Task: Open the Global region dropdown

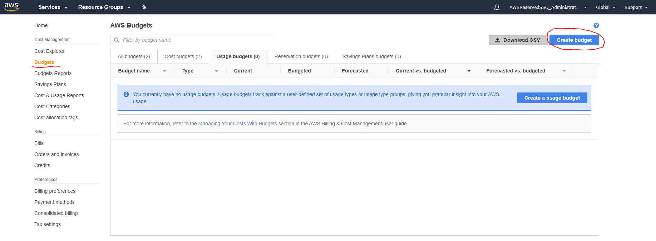Action: [606, 7]
